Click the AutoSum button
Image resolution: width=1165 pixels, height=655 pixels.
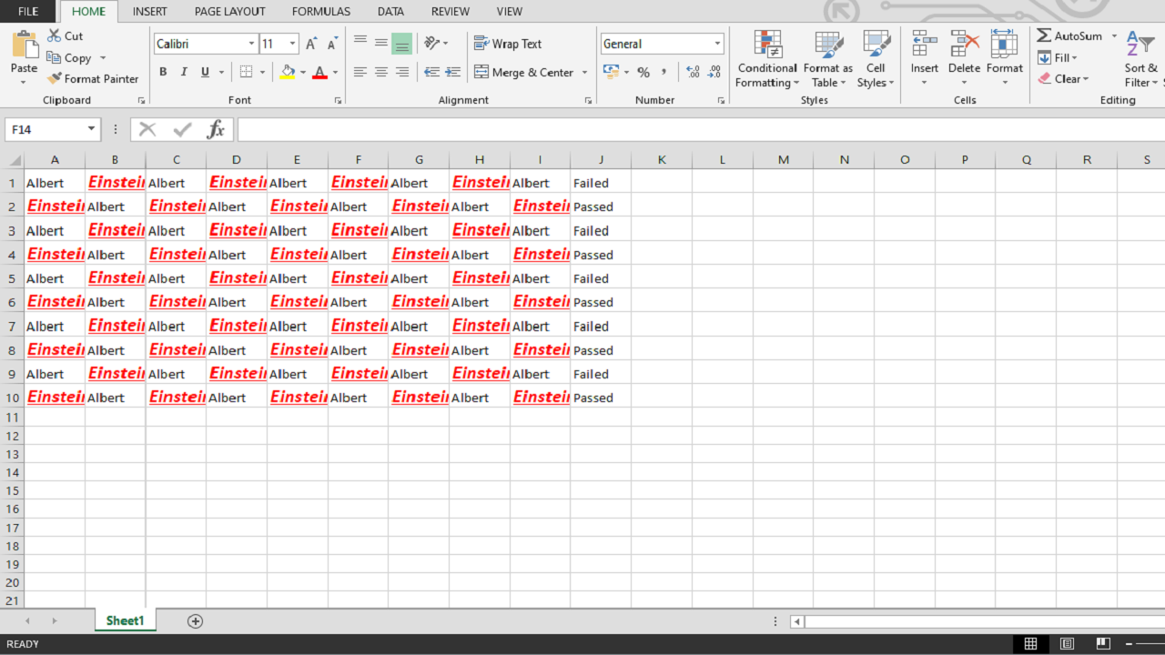tap(1069, 36)
